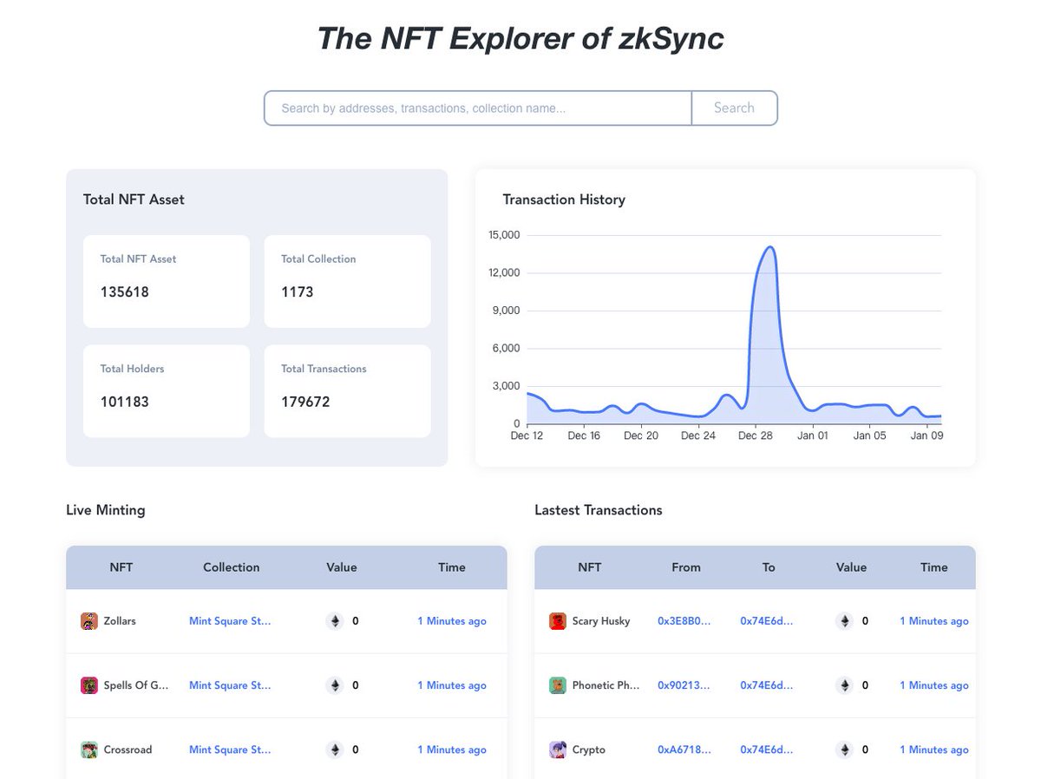The width and height of the screenshot is (1041, 779).
Task: Click Ethereum icon in Scary Husky row
Action: [844, 621]
